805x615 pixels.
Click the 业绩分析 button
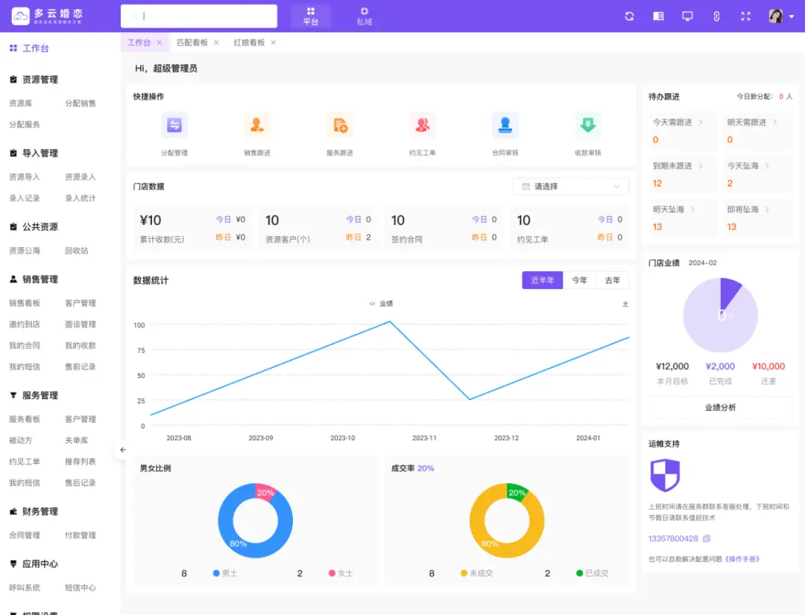click(720, 407)
